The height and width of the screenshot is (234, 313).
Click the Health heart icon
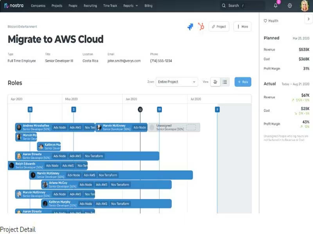coord(265,21)
